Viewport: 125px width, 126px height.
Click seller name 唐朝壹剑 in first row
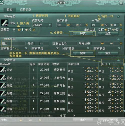coord(59,70)
